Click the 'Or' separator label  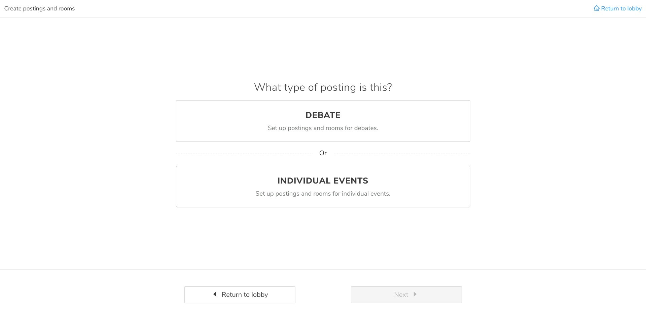pos(323,153)
